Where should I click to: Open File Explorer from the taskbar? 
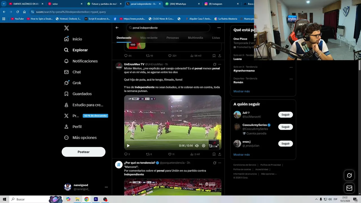pyautogui.click(x=77, y=199)
